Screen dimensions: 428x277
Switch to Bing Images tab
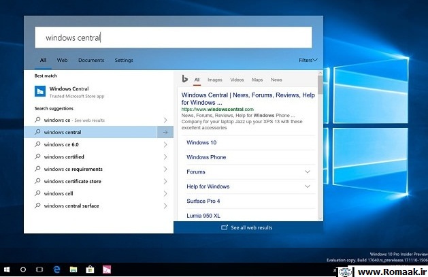(x=215, y=80)
